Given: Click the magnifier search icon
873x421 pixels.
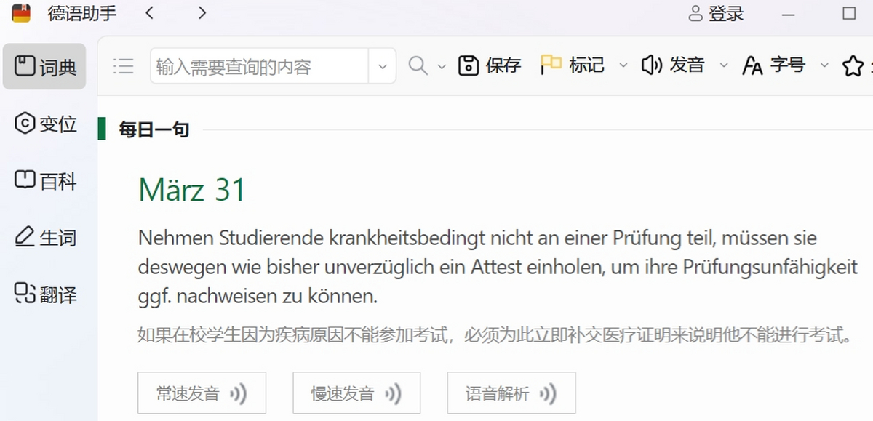Looking at the screenshot, I should 418,65.
